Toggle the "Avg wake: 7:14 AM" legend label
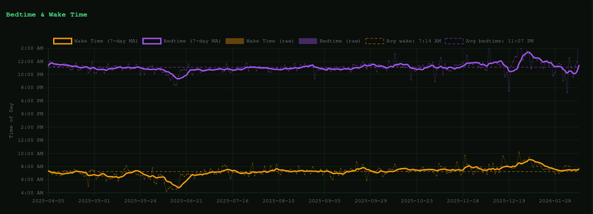This screenshot has height=214, width=593. 413,41
